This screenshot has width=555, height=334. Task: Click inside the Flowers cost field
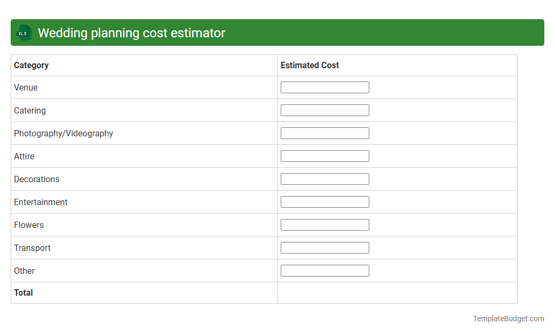(324, 224)
